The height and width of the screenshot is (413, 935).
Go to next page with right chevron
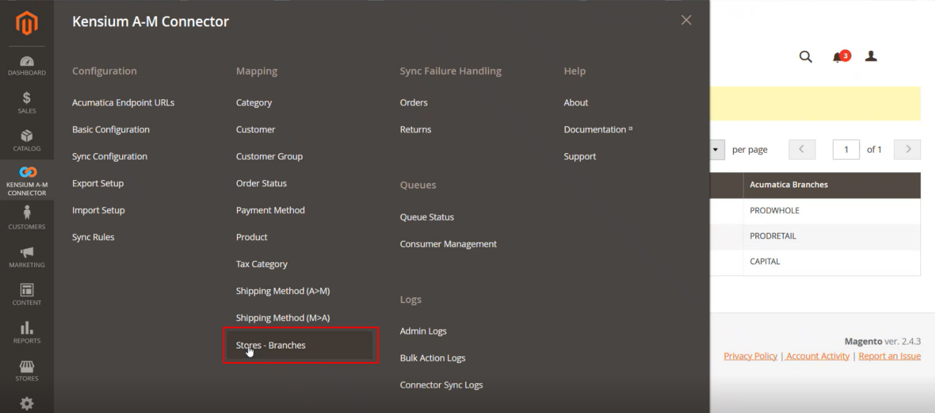point(907,149)
